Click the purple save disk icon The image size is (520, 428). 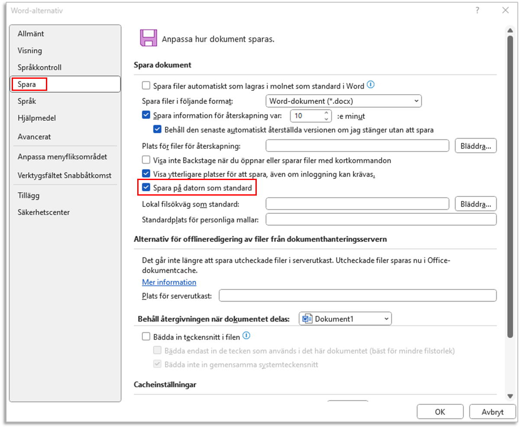148,38
